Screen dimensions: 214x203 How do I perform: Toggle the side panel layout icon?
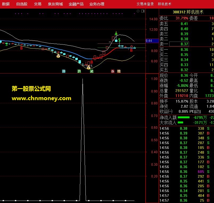click(x=143, y=11)
